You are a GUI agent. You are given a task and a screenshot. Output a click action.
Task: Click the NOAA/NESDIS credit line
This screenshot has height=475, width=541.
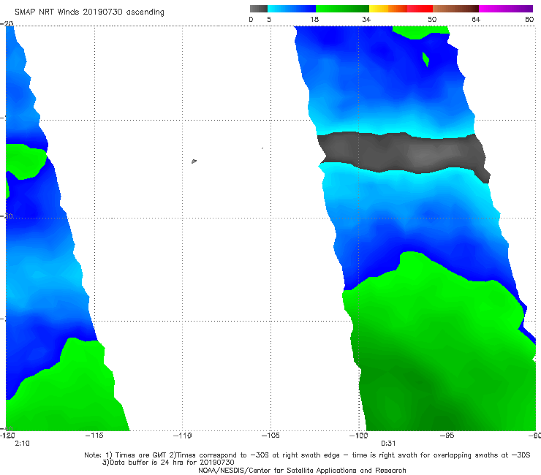302,470
